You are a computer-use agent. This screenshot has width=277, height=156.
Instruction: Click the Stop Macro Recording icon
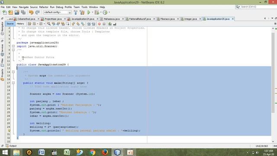point(104,24)
